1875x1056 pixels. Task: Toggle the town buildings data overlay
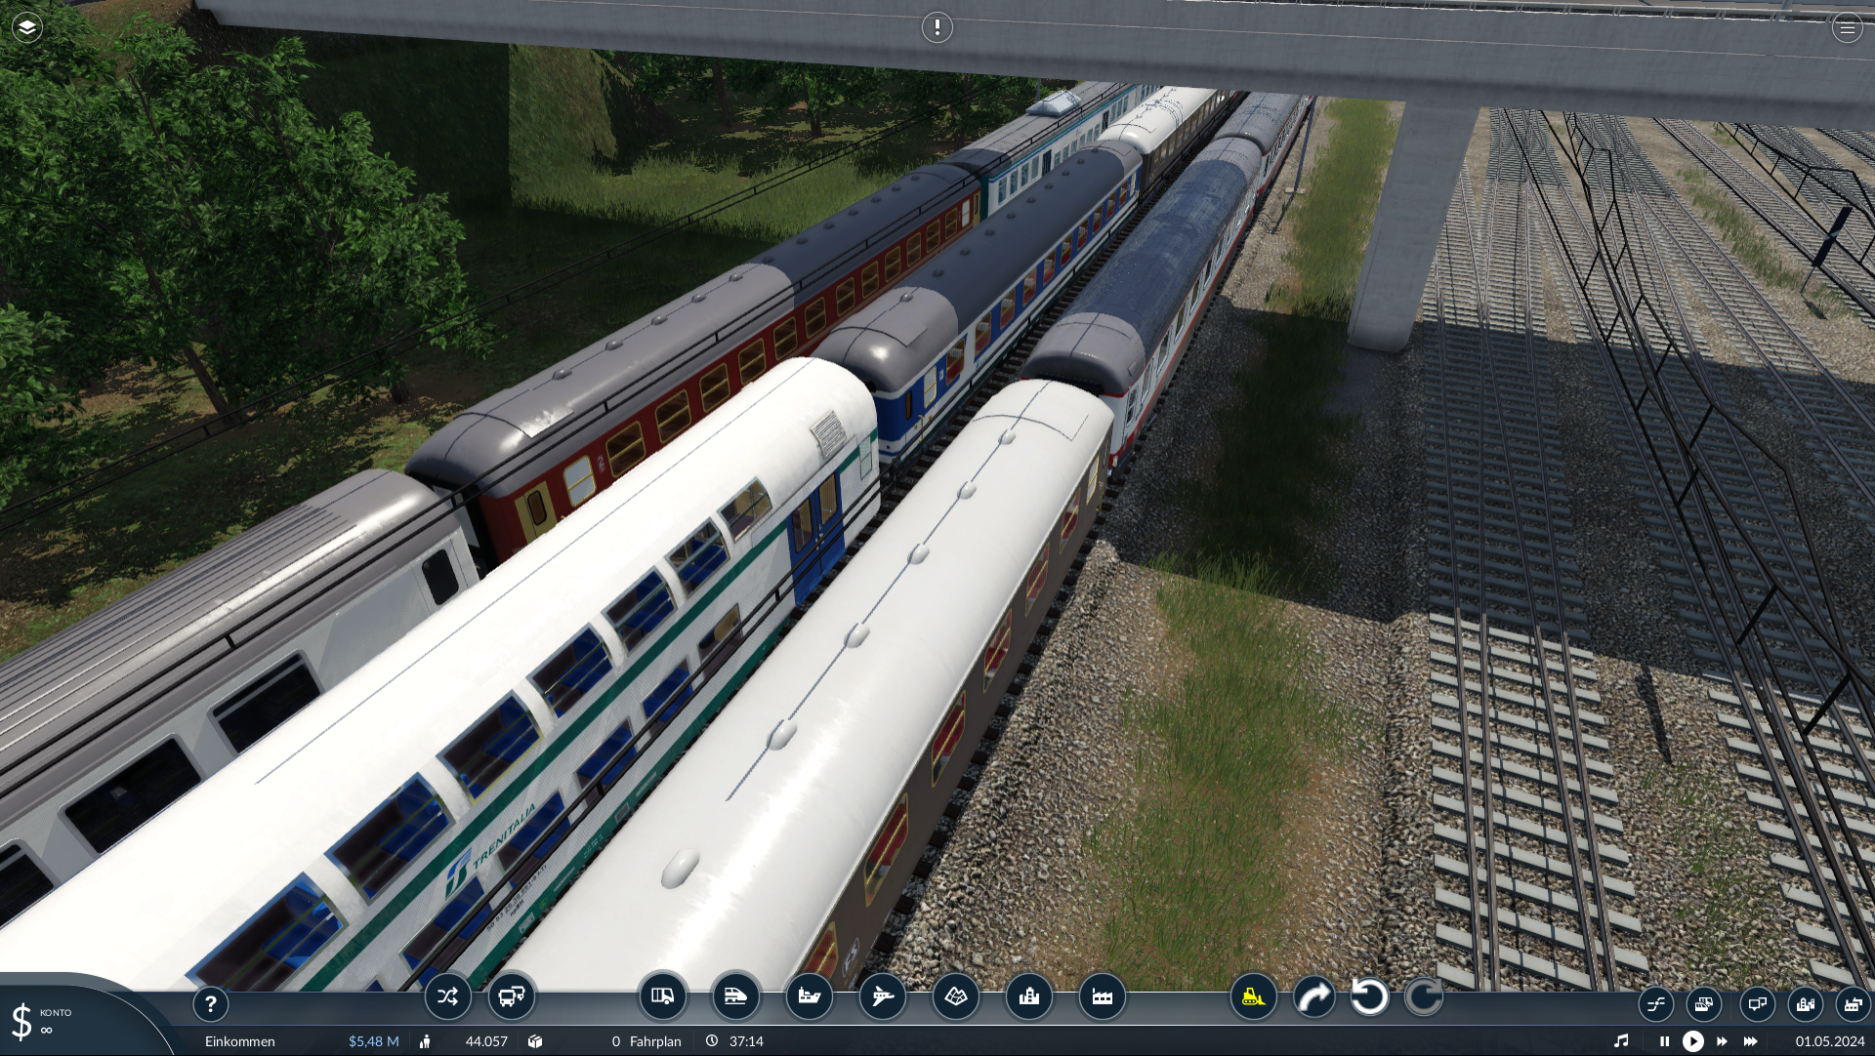(1806, 1004)
